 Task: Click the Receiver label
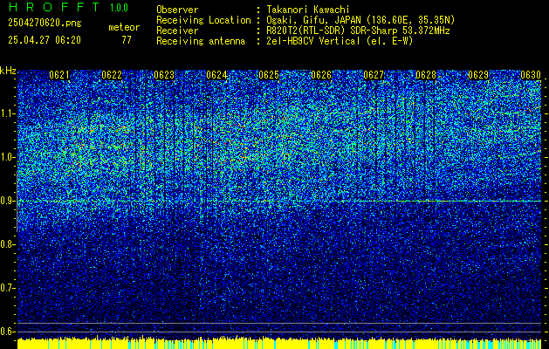[x=177, y=31]
